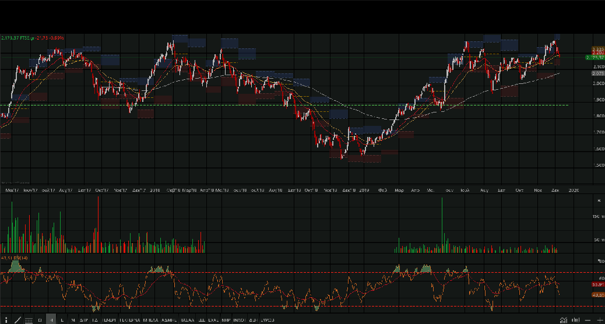Viewport: 605px width, 324px height.
Task: Switch to the M timeframe
Action: tap(73, 320)
